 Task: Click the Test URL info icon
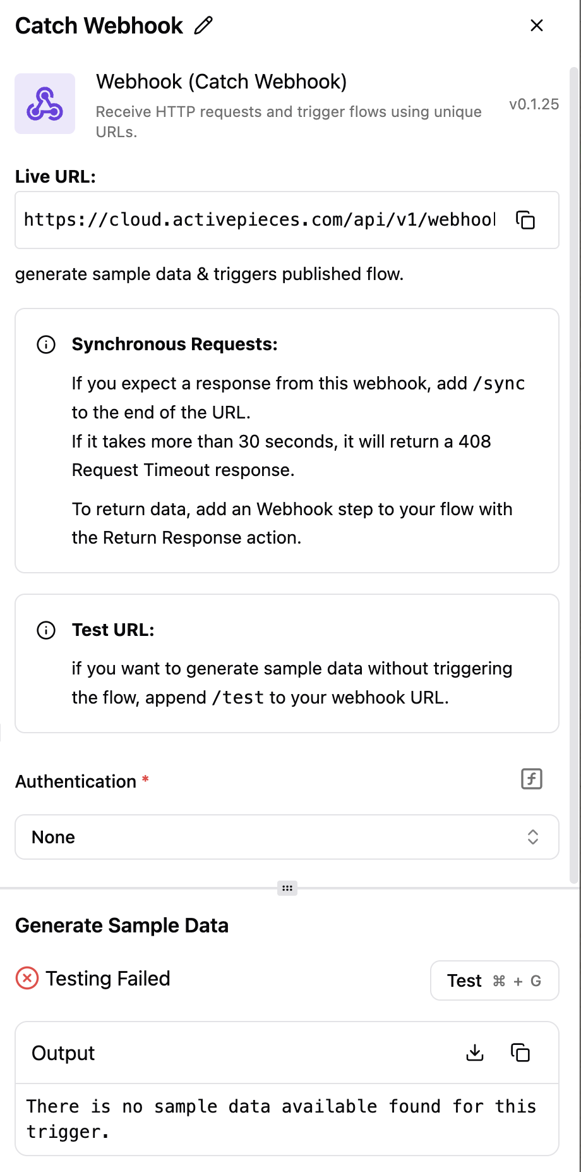(x=46, y=630)
